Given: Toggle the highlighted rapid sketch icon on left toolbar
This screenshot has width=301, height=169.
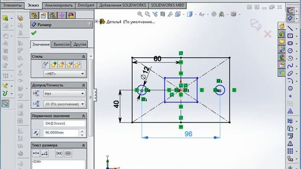Looking at the screenshot, I should 6,104.
